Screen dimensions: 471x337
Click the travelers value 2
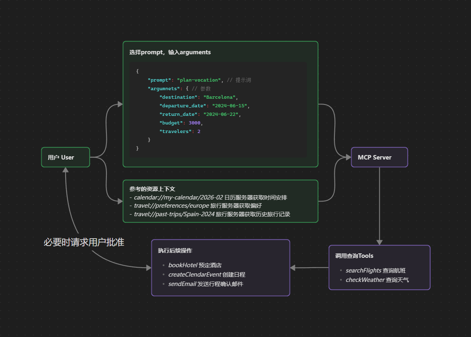[199, 131]
